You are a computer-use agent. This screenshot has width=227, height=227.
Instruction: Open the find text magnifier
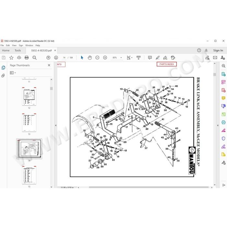pyautogui.click(x=34, y=58)
